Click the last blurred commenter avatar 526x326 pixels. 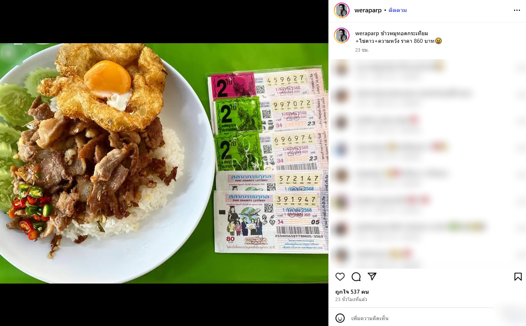(x=341, y=255)
